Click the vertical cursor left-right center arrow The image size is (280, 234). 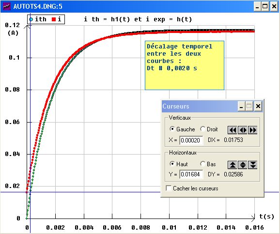243,130
